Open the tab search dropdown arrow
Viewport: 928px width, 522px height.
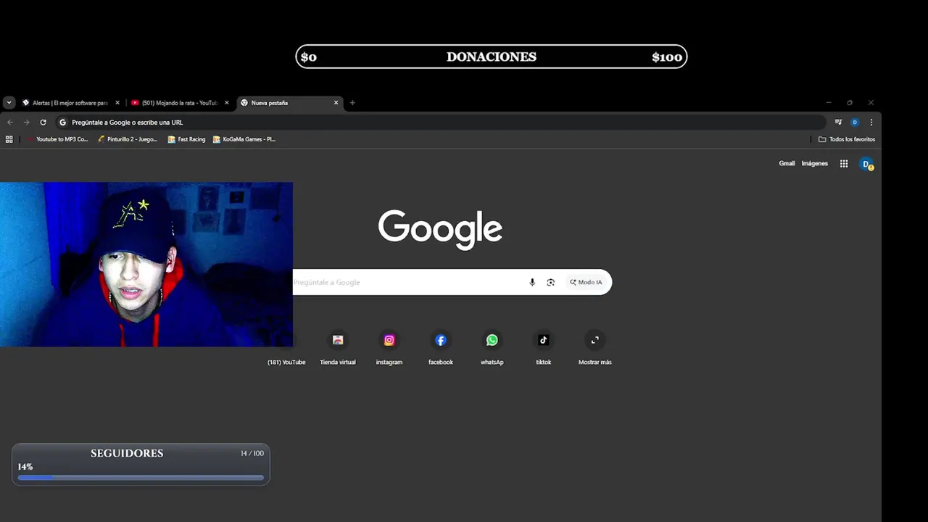tap(9, 103)
